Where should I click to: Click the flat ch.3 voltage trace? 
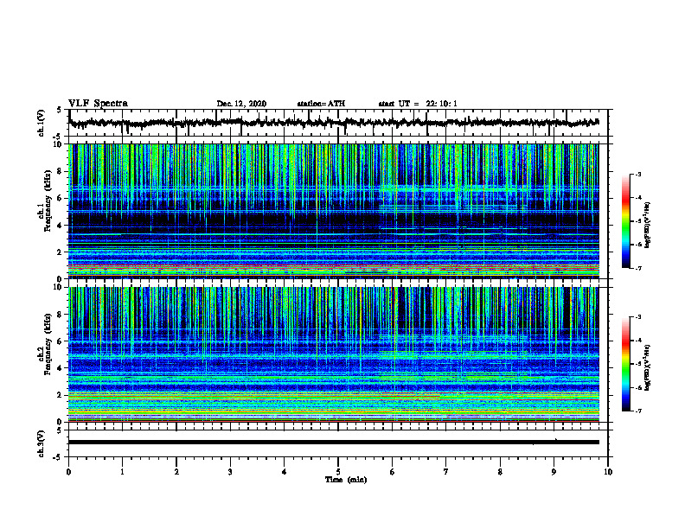334,443
